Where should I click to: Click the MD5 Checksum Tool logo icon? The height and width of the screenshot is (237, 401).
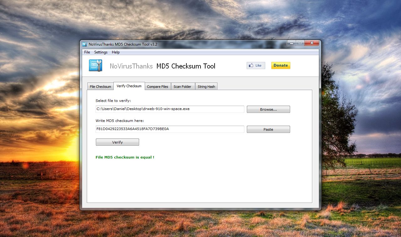pyautogui.click(x=96, y=65)
